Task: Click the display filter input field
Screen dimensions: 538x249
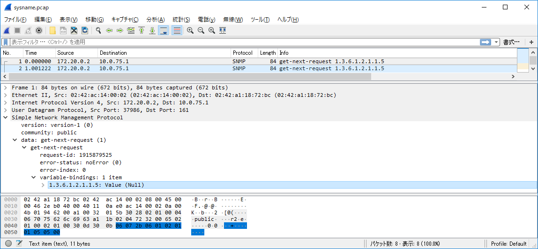Action: pos(245,42)
